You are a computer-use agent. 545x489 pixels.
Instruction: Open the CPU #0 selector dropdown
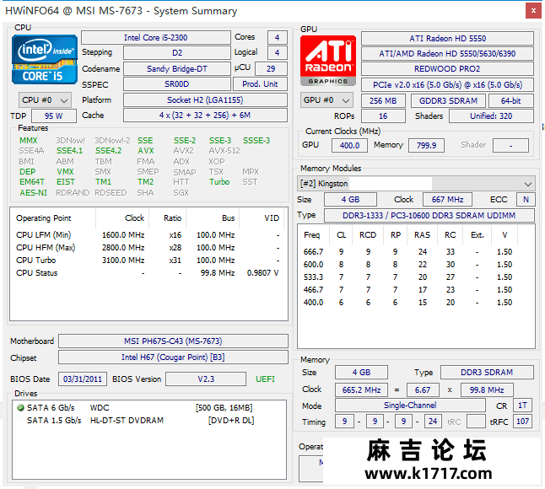coord(45,100)
